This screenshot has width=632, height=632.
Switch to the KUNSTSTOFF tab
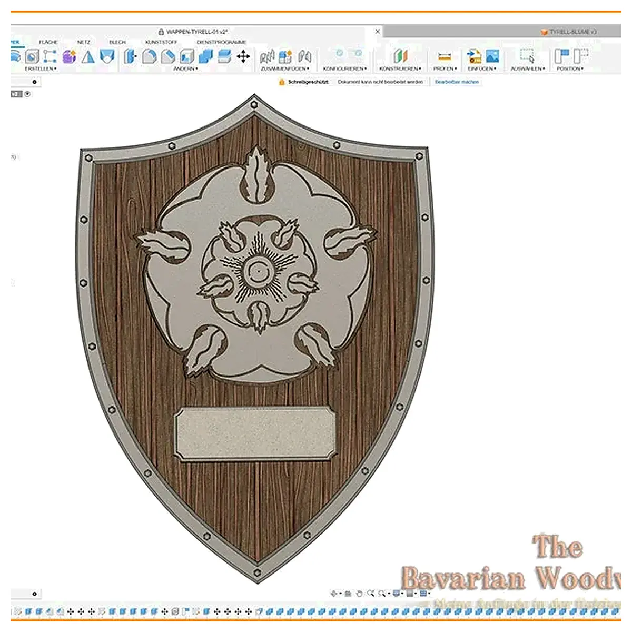click(161, 42)
